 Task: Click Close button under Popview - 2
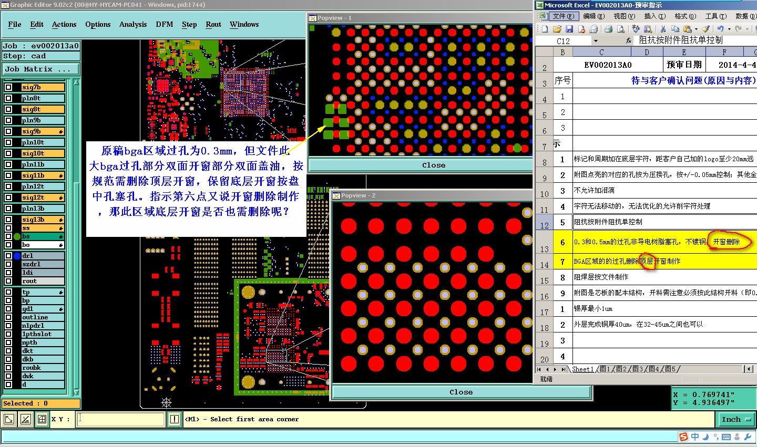(x=461, y=392)
